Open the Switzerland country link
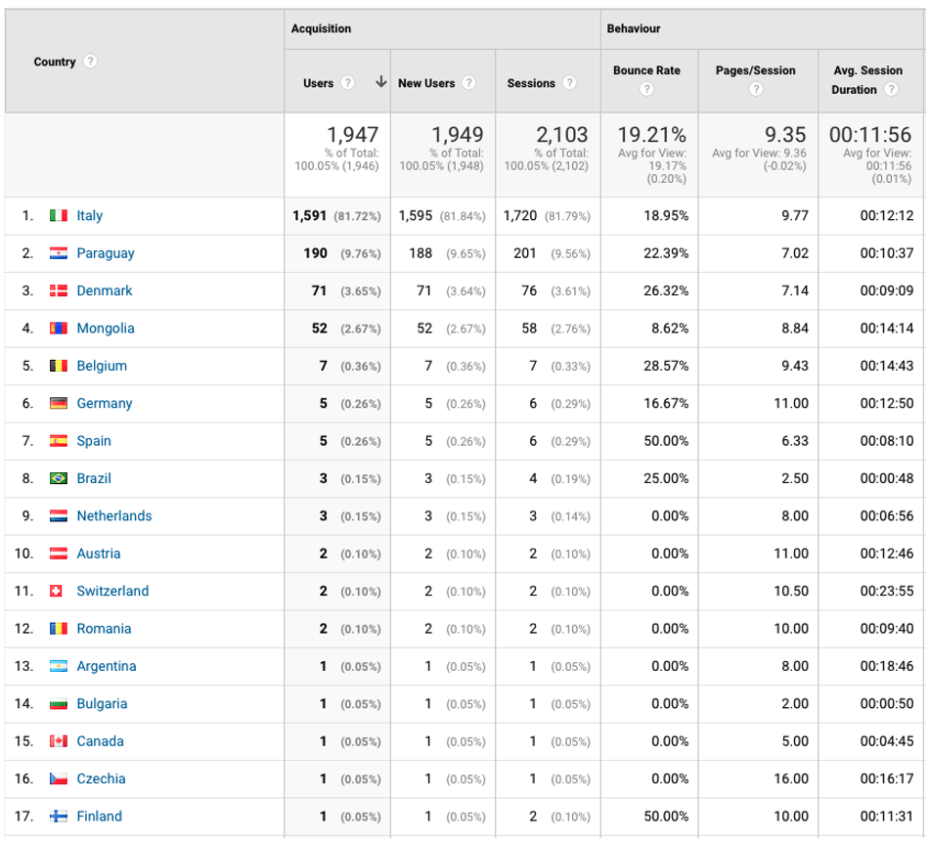 (x=112, y=591)
